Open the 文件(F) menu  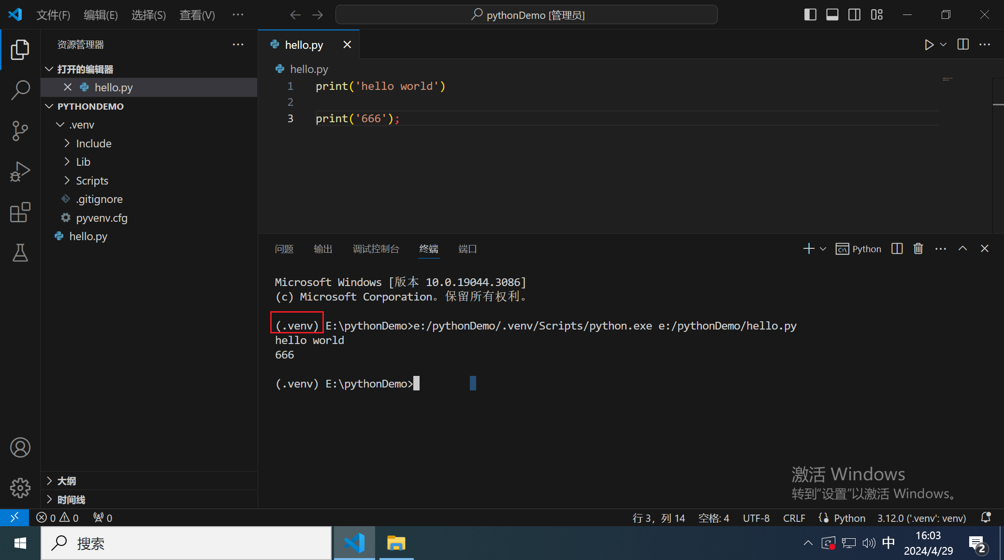point(53,15)
